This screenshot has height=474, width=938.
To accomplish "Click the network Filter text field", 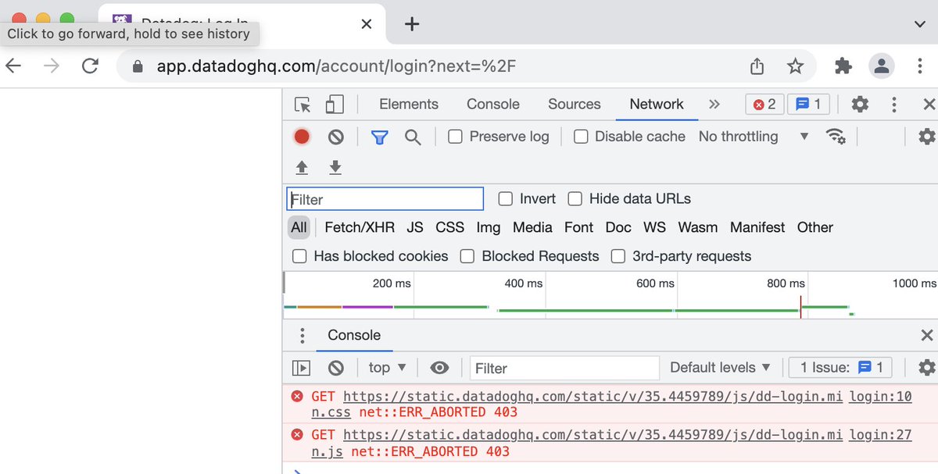I will pyautogui.click(x=385, y=199).
